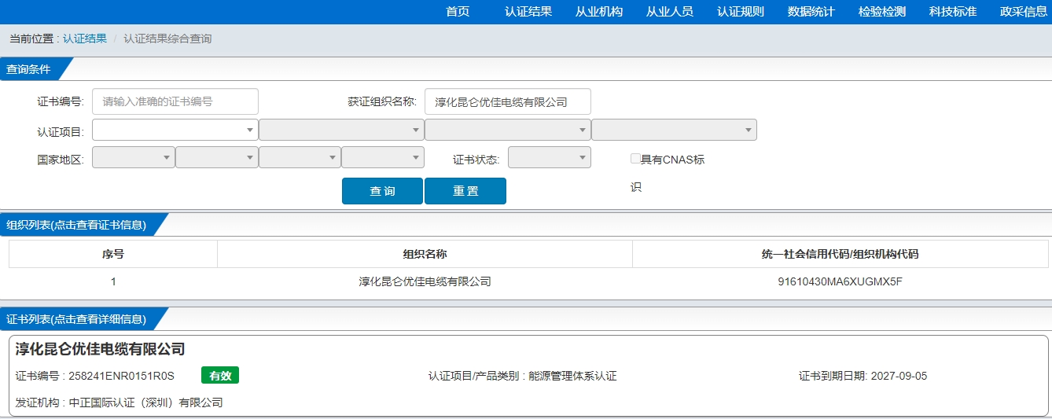Go to 从业机构 in top navigation
1052x419 pixels.
[x=599, y=12]
